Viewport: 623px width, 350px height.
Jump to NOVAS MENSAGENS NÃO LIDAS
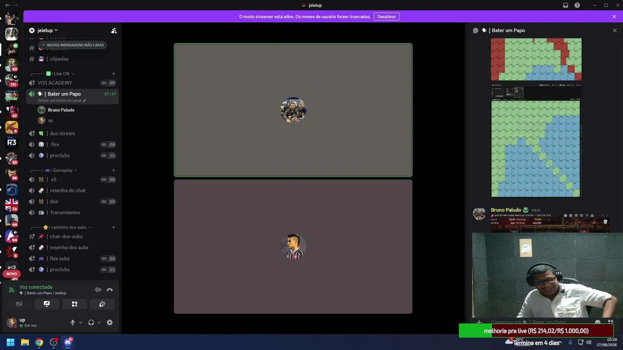pos(73,45)
